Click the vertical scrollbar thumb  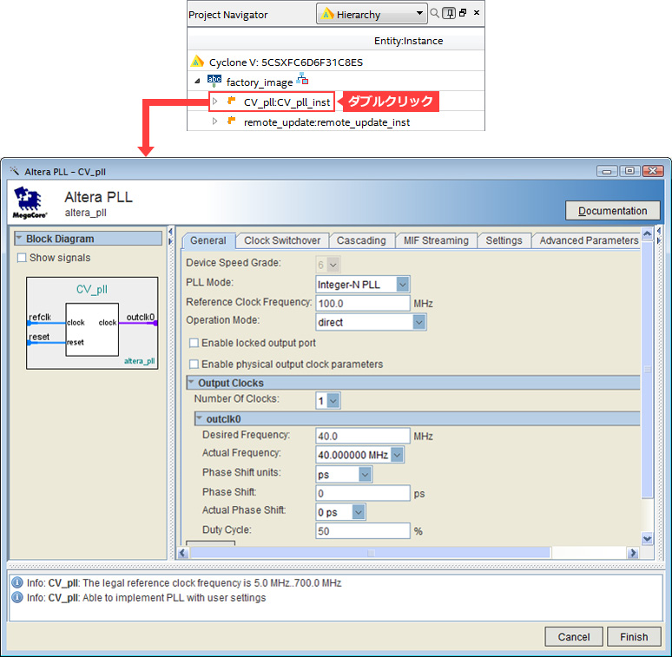pyautogui.click(x=647, y=370)
